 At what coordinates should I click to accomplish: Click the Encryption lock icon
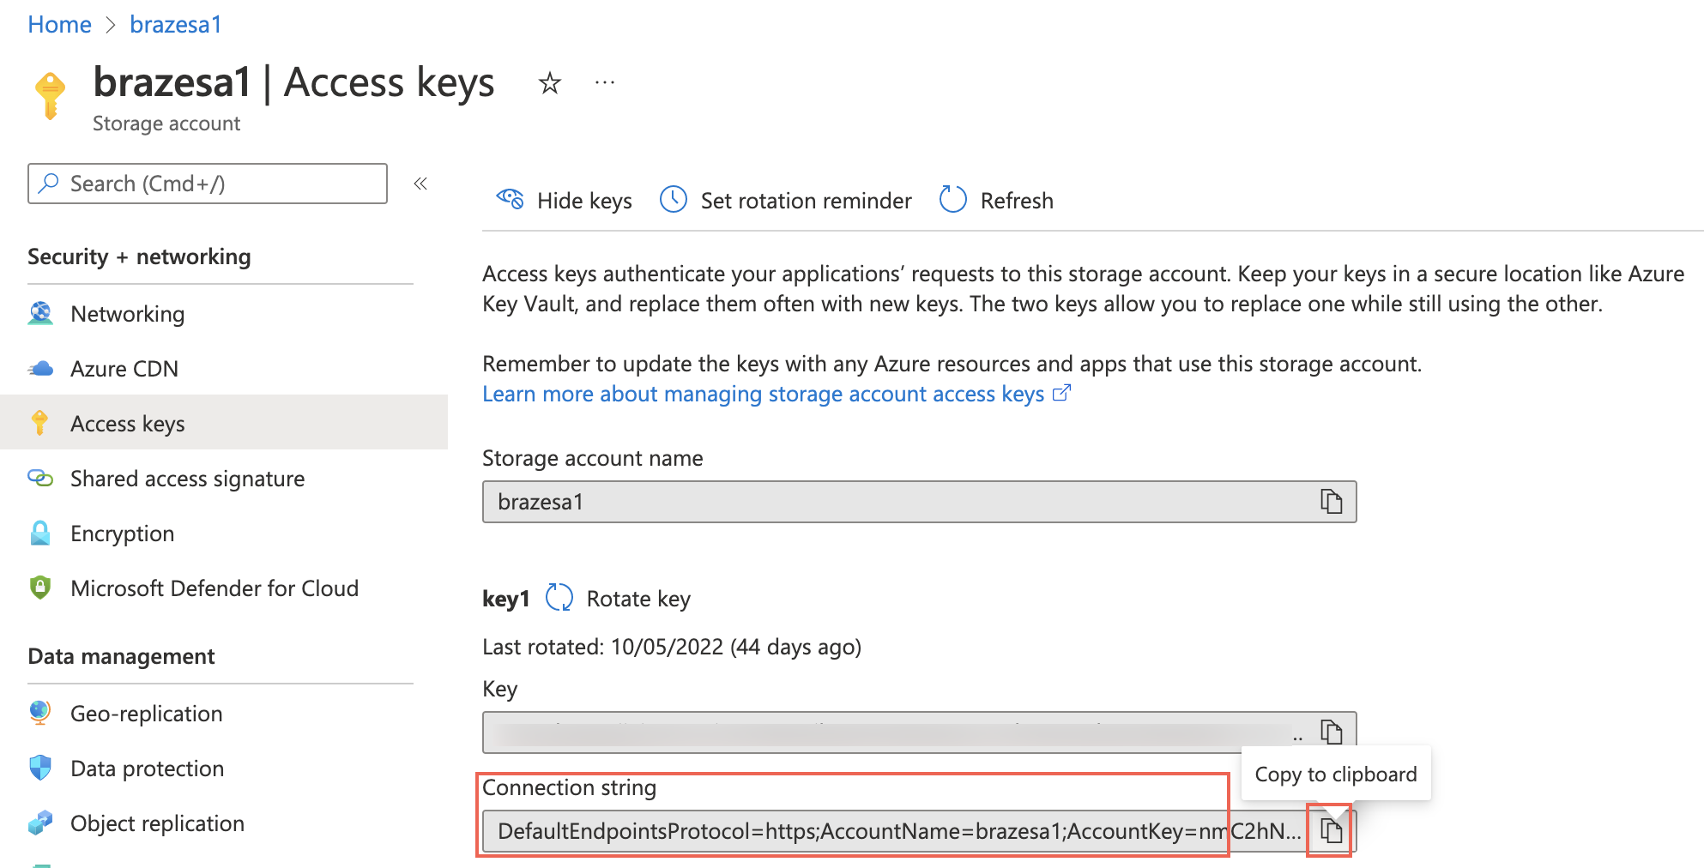tap(40, 533)
